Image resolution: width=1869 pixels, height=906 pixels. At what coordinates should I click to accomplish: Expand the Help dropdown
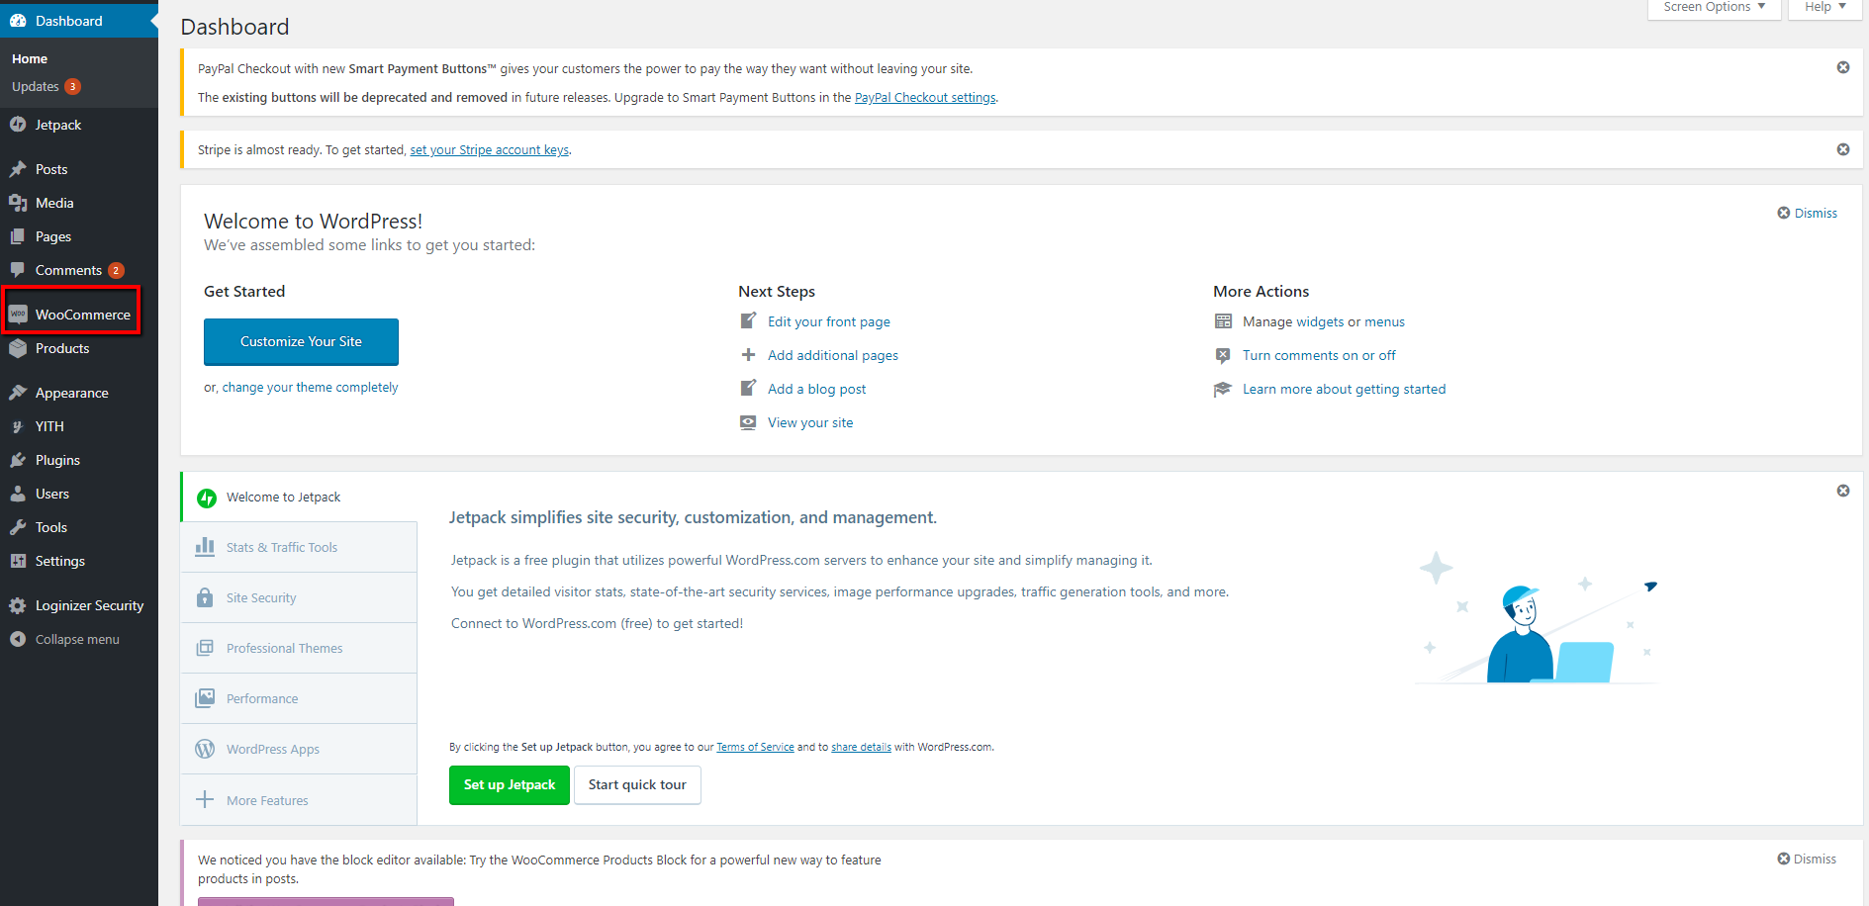1825,8
